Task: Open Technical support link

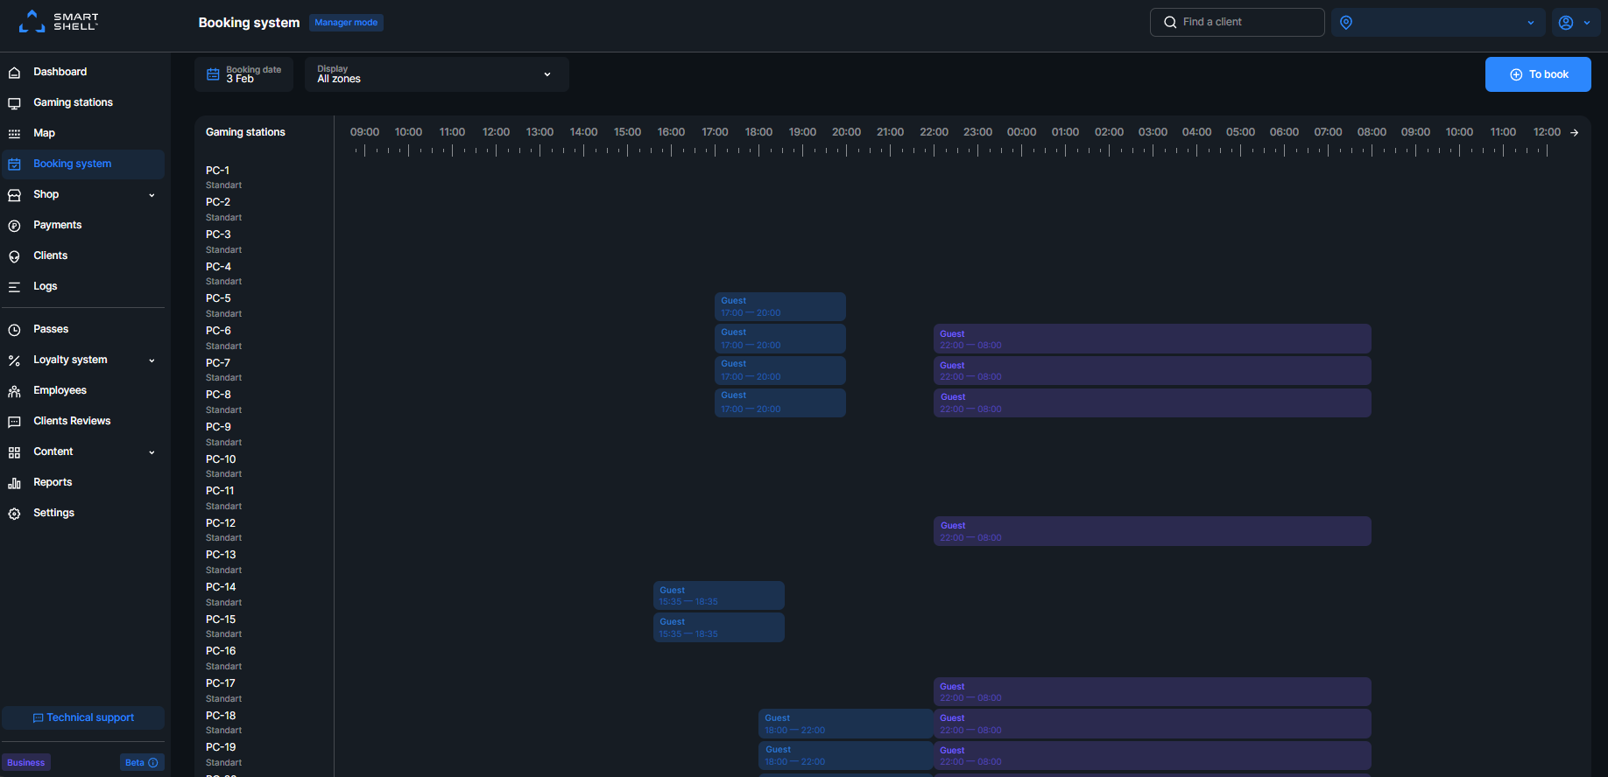Action: [83, 717]
